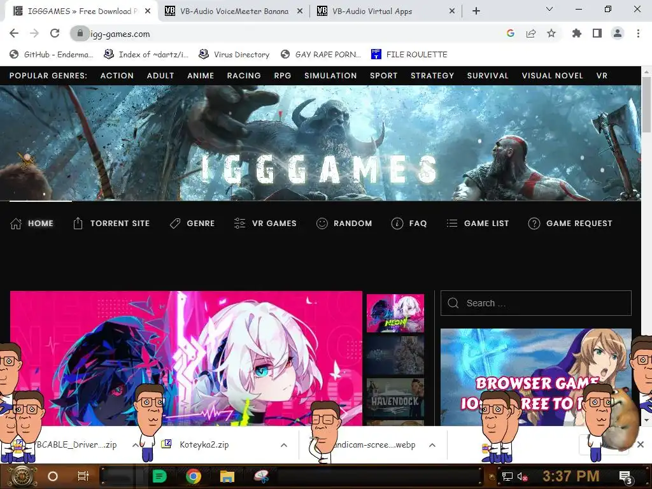Screen dimensions: 652x489
Task: Click the site Search field
Action: 535,303
